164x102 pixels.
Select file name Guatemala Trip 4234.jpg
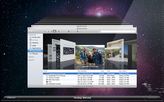(57, 76)
